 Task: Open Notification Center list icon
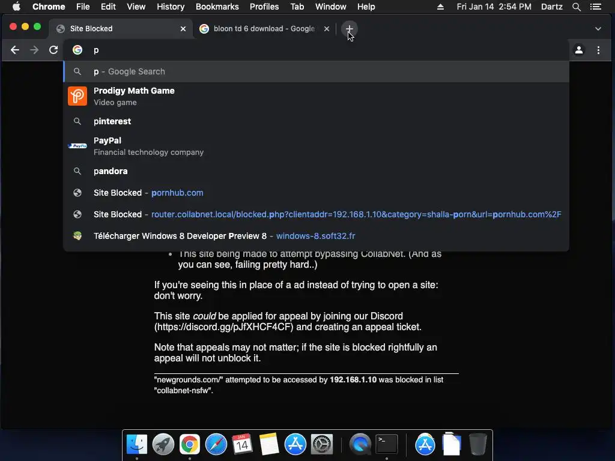tap(596, 7)
